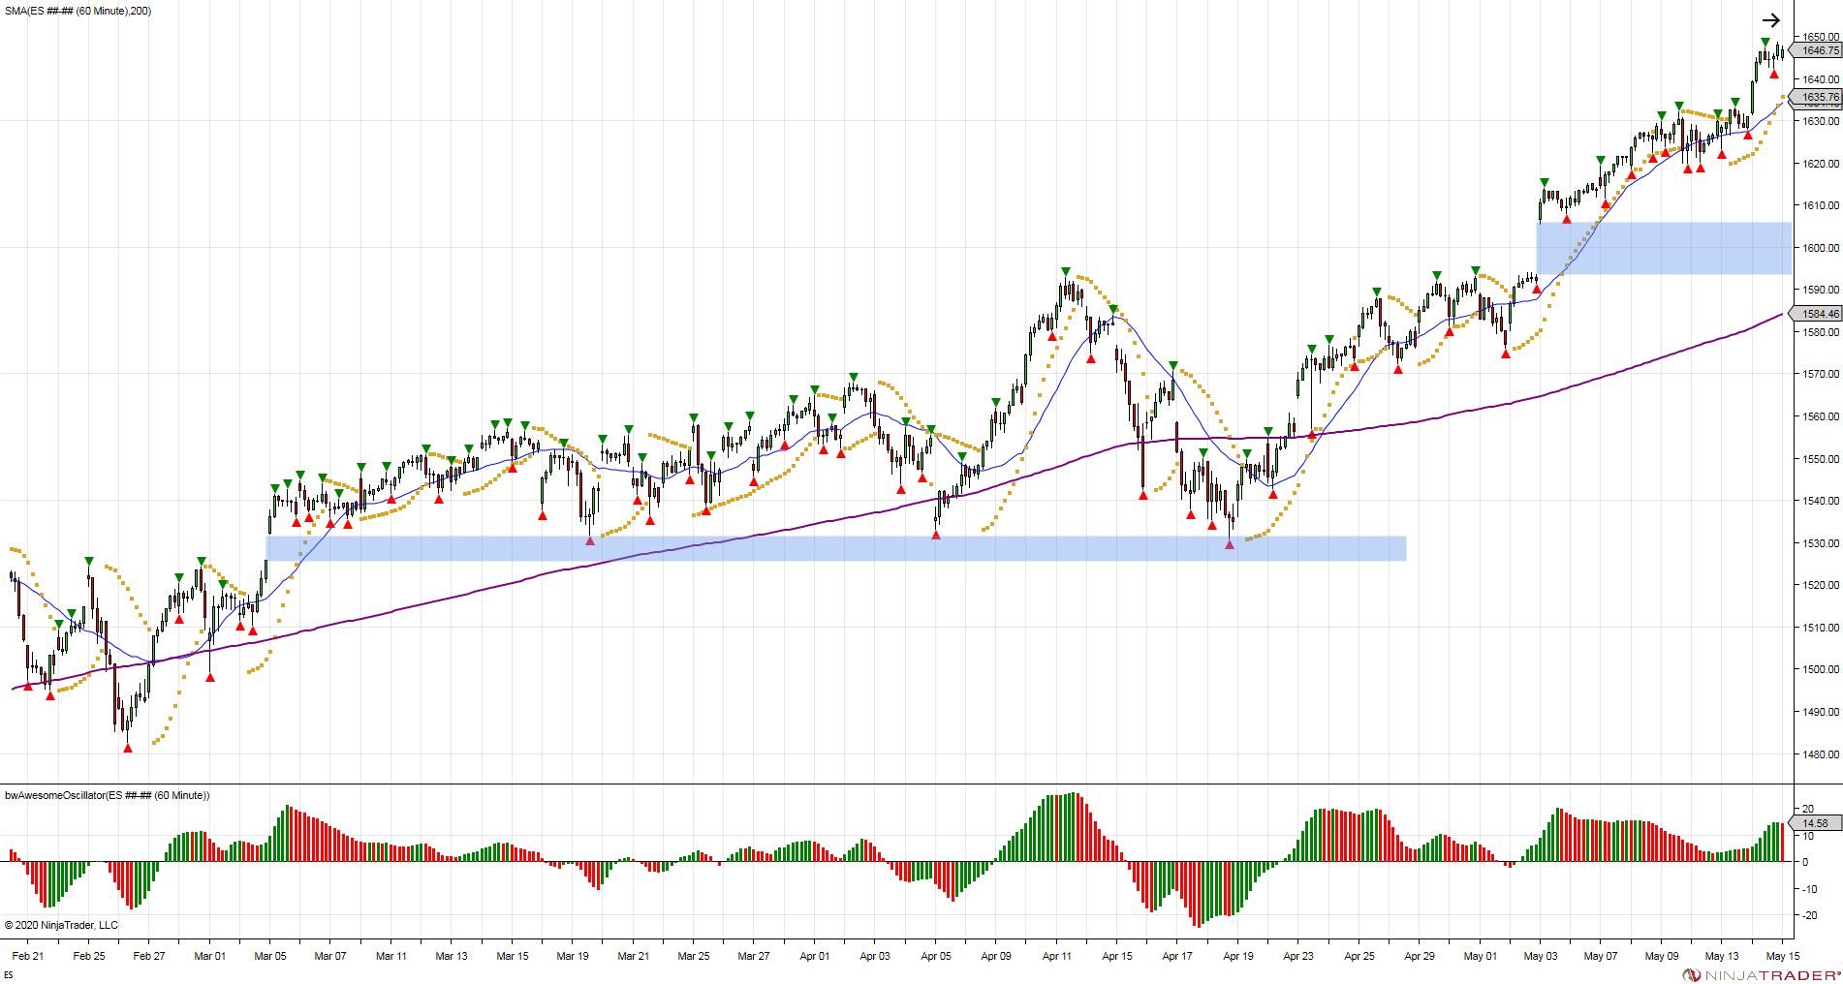The height and width of the screenshot is (984, 1843).
Task: Click the bwAwesomeOscillator indicator label
Action: 107,795
